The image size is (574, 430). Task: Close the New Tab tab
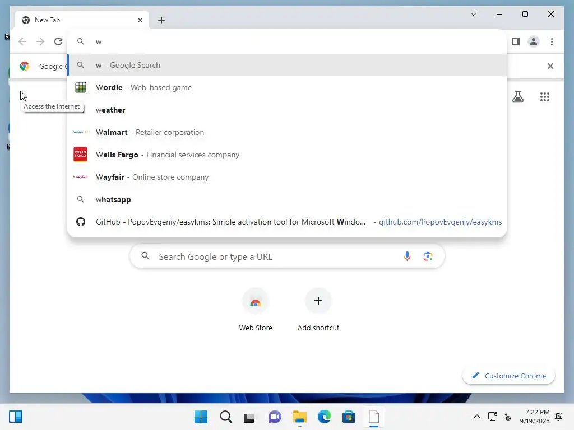tap(140, 20)
